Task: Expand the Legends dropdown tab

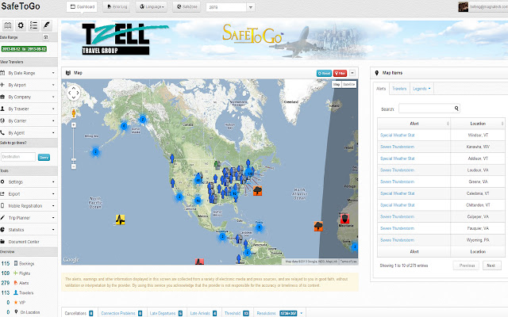Action: click(x=422, y=88)
